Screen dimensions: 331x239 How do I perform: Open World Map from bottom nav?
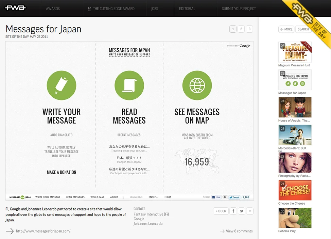(97, 197)
